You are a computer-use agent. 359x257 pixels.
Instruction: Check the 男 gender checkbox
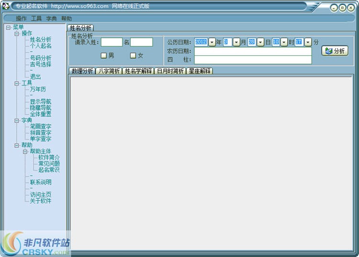(104, 55)
